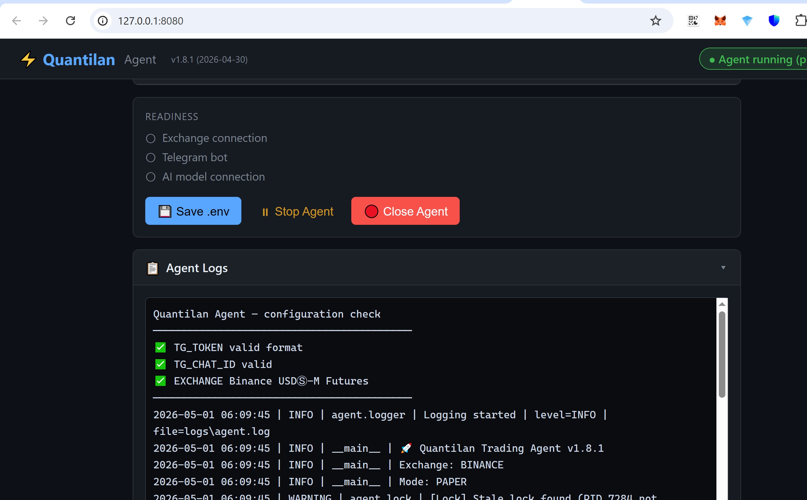
Task: Select the Exchange connection readiness indicator
Action: (151, 139)
